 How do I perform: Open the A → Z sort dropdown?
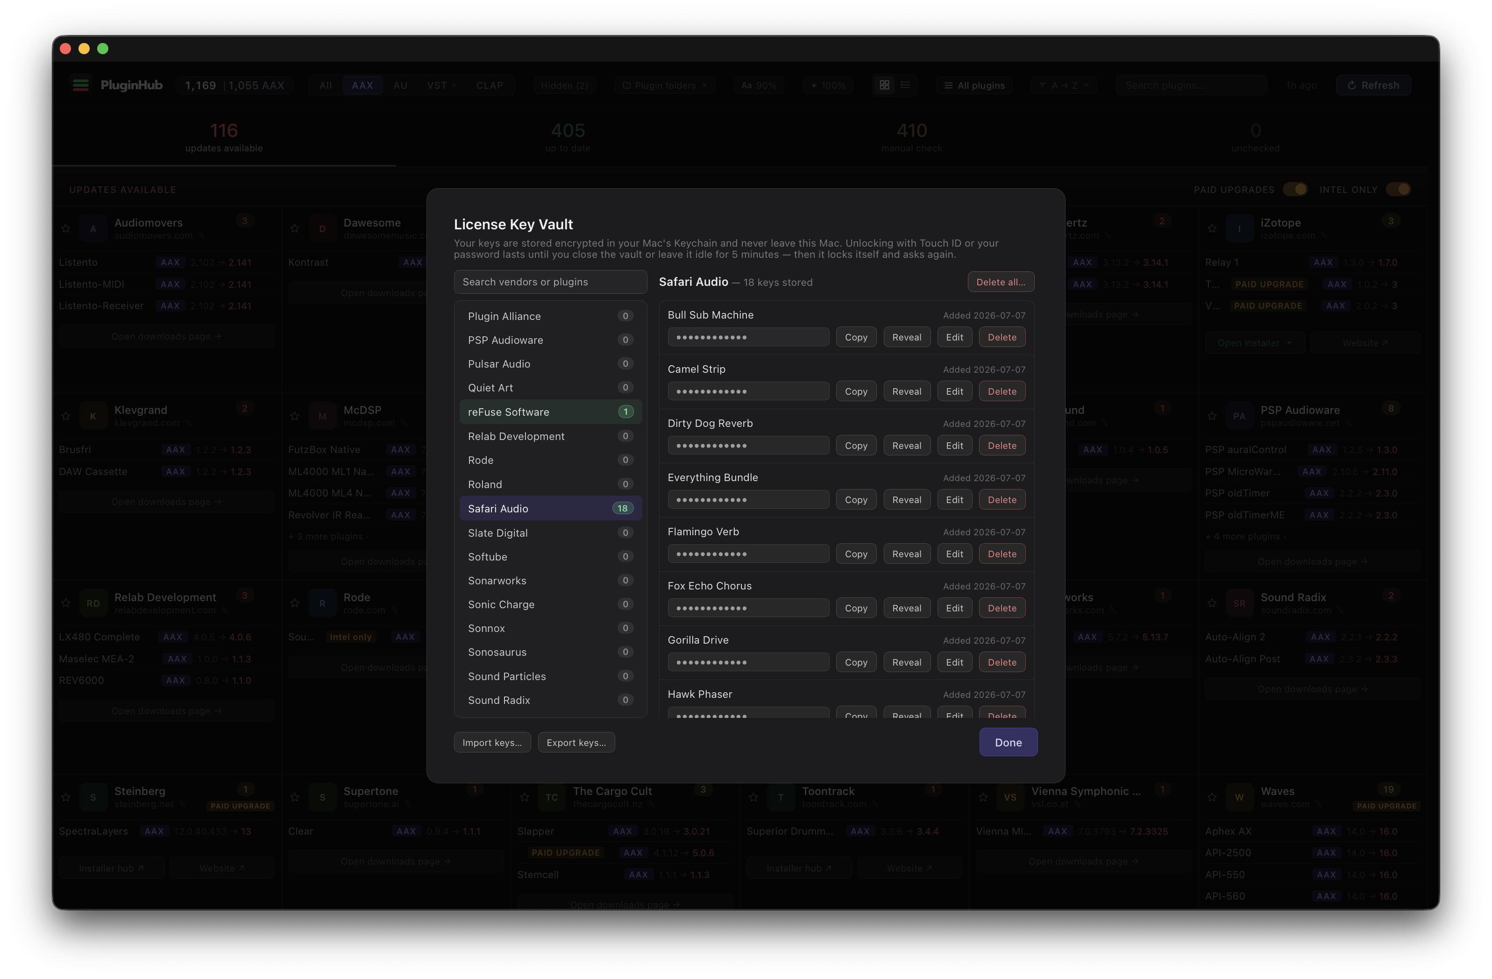pos(1064,85)
